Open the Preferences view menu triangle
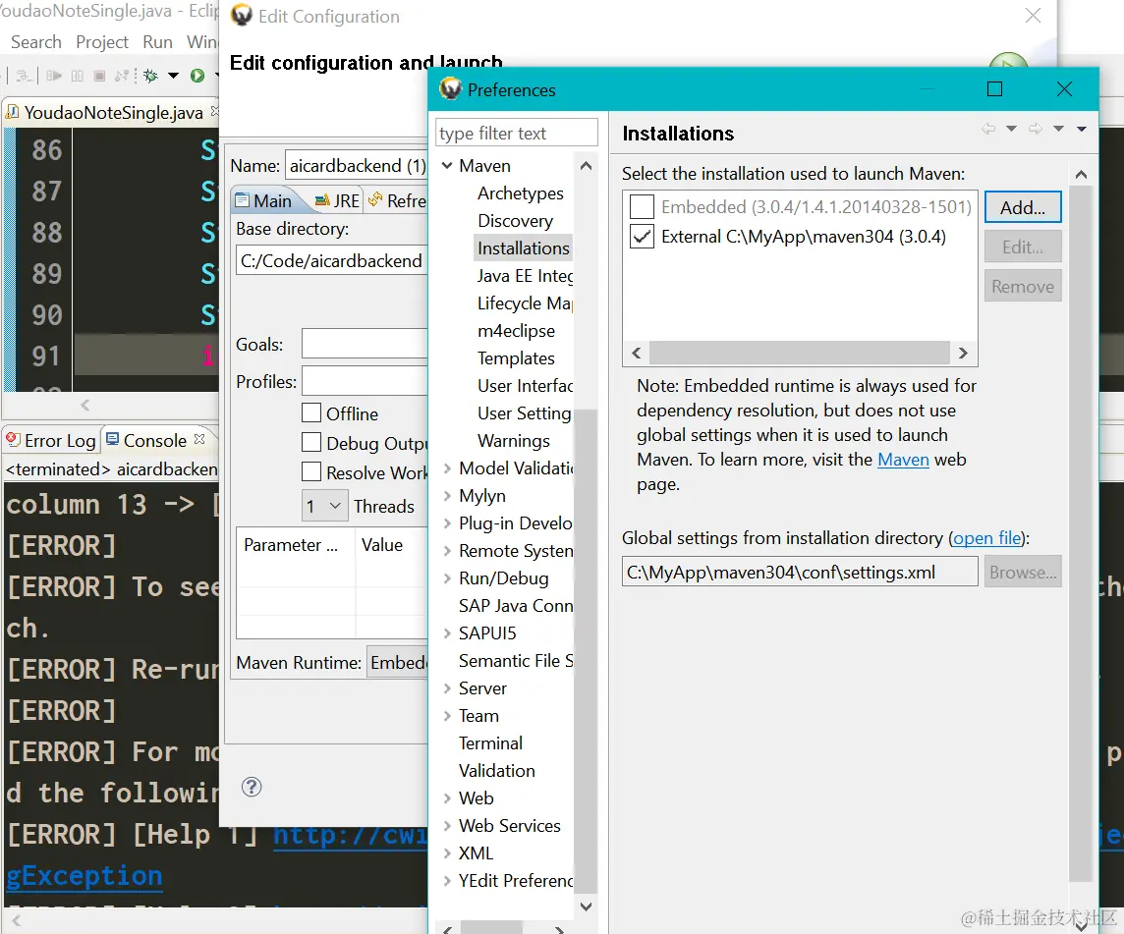Viewport: 1124px width, 934px height. tap(1082, 129)
